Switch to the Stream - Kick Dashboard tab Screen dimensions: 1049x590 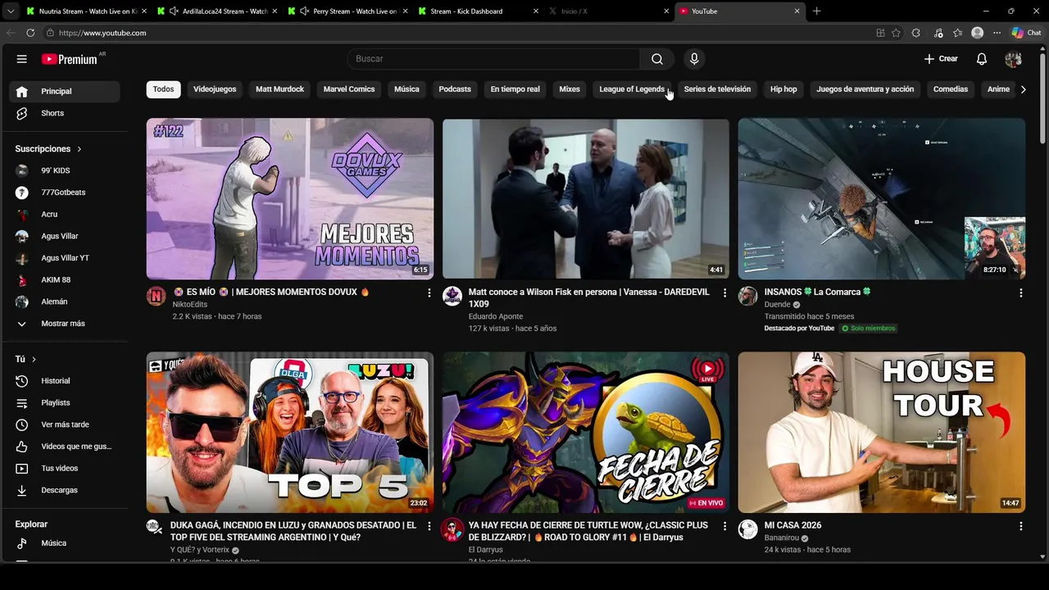point(478,11)
